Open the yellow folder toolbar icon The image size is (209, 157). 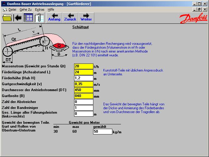click(7, 18)
